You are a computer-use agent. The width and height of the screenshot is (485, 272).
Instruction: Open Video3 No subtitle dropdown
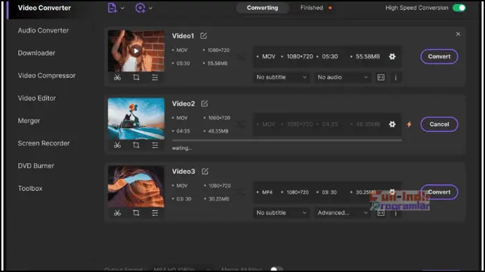(281, 213)
